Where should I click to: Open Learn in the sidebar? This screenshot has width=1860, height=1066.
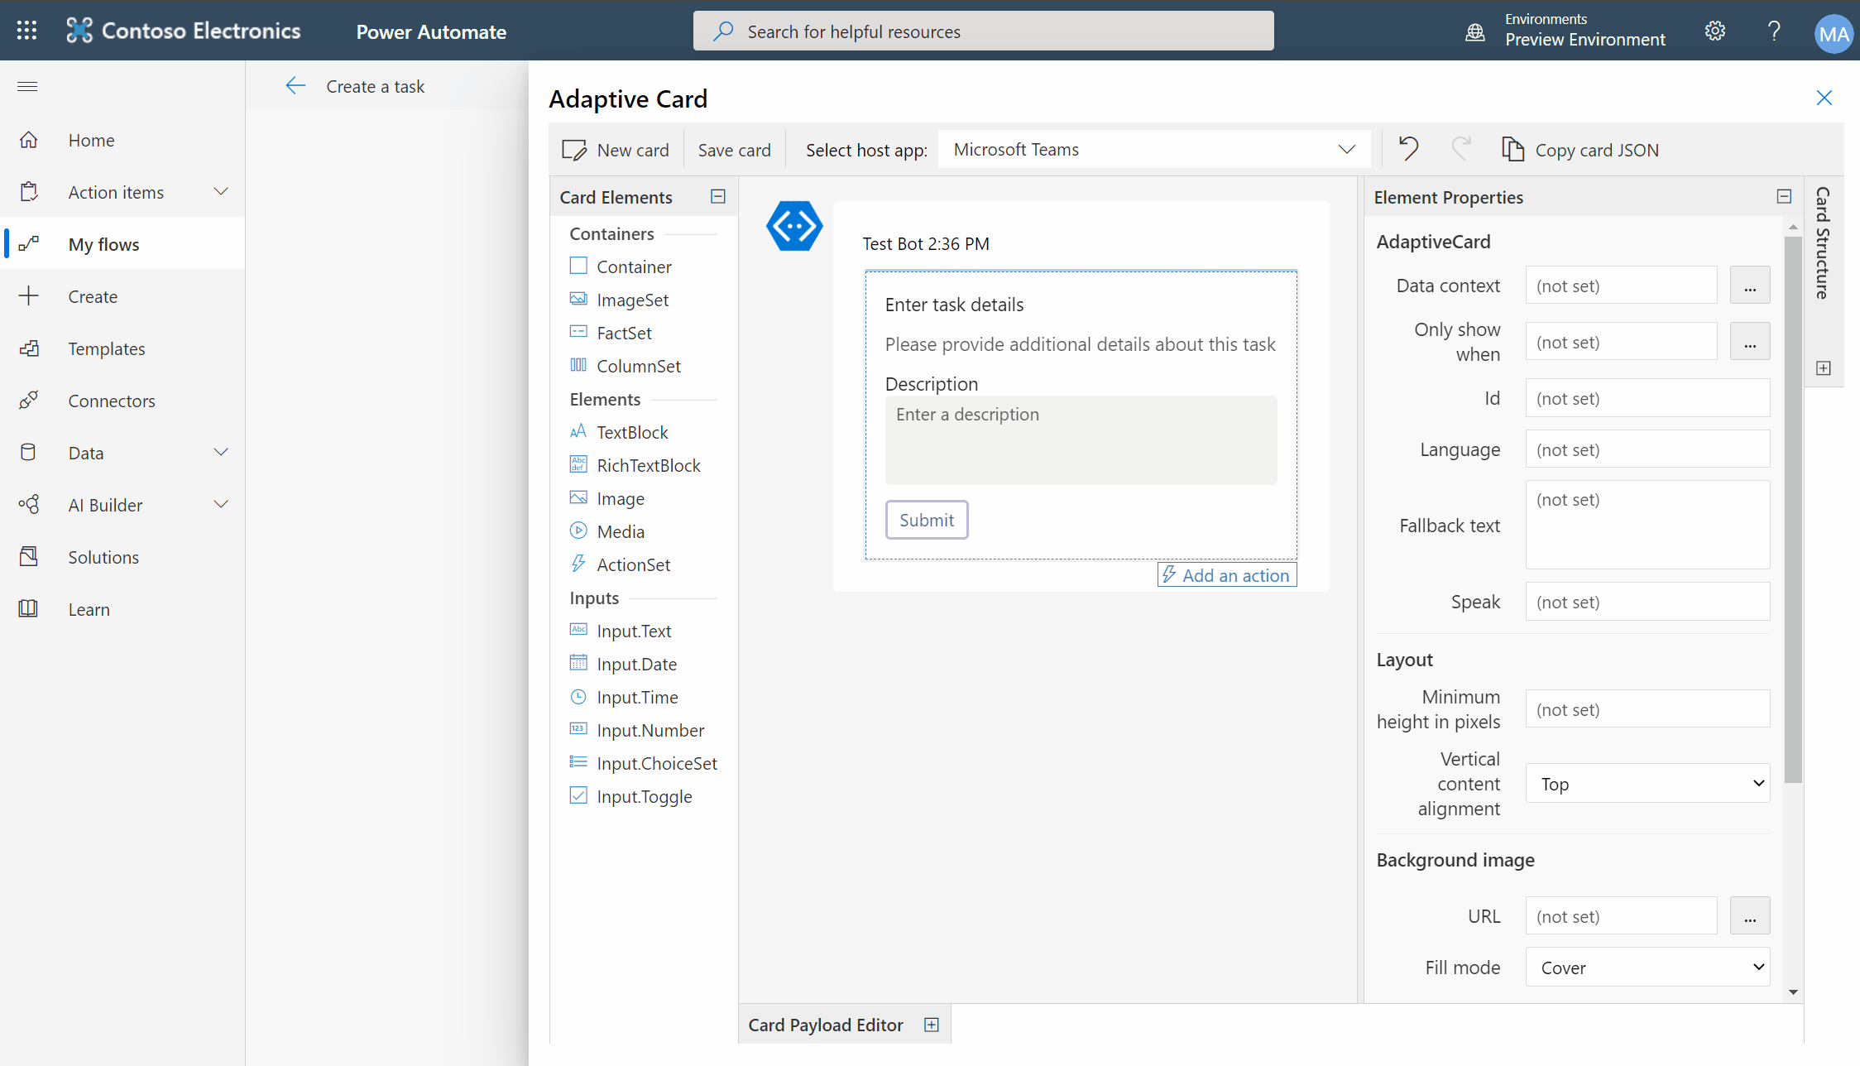pos(122,609)
